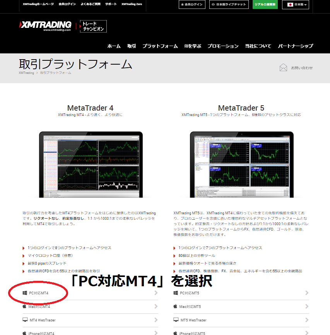Click the XMTrading logo

pos(45,26)
